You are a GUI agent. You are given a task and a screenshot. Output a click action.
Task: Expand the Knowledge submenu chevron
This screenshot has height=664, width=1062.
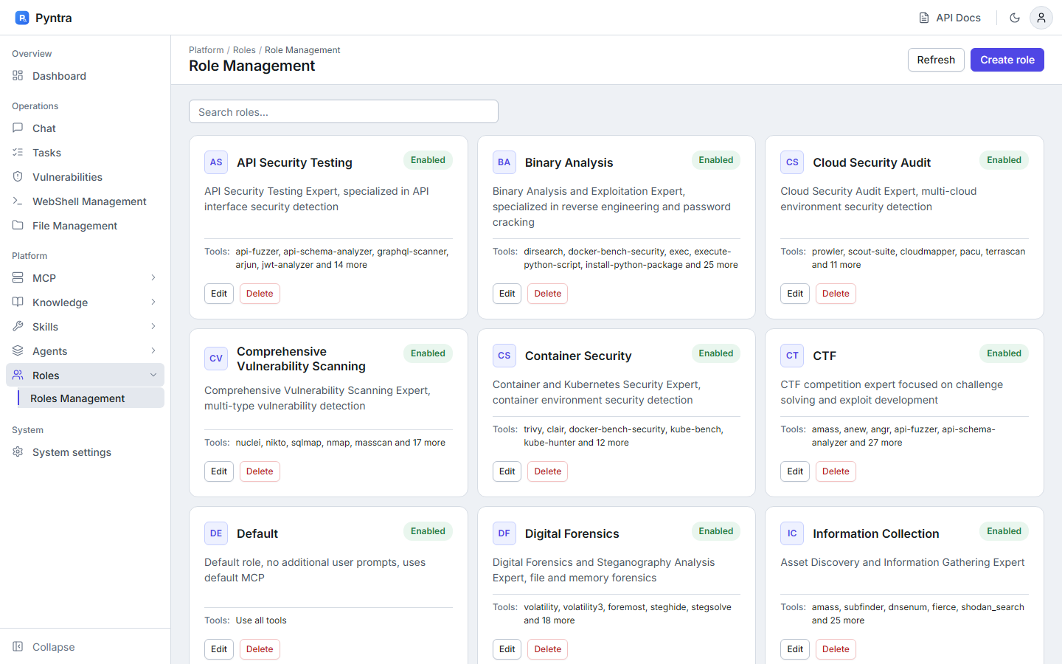point(153,302)
